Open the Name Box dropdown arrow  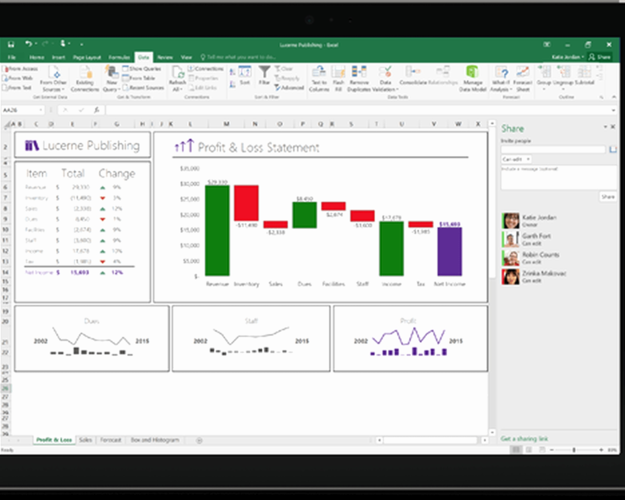pyautogui.click(x=41, y=110)
